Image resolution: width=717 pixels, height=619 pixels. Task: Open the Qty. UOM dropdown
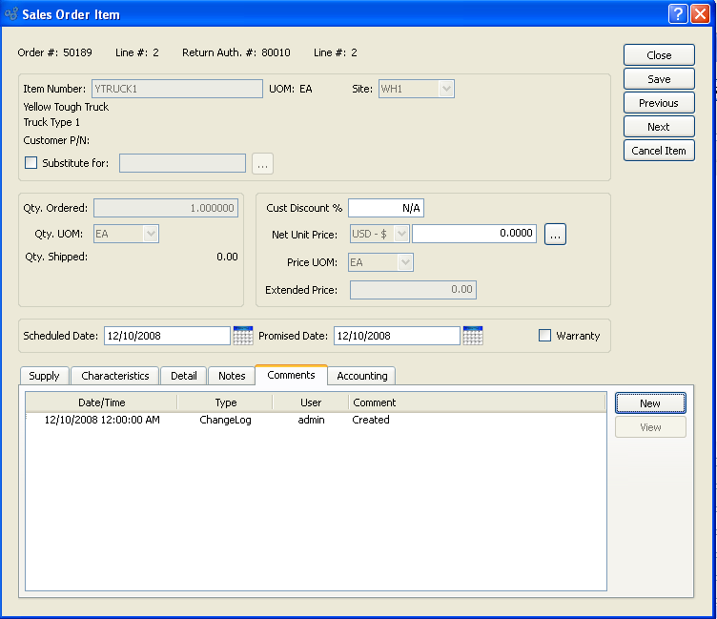(150, 234)
